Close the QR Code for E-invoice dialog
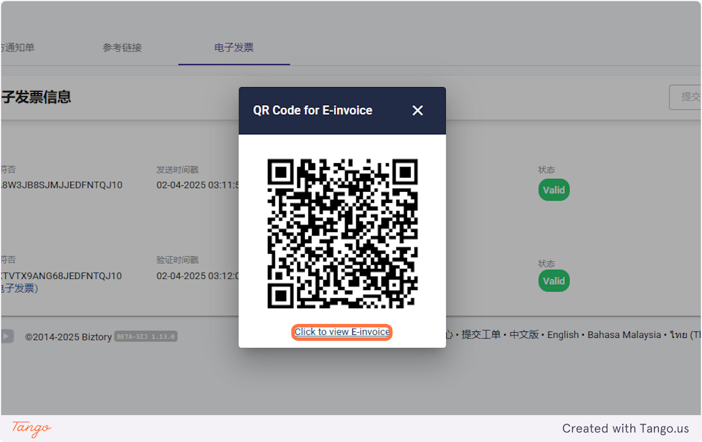 click(417, 110)
